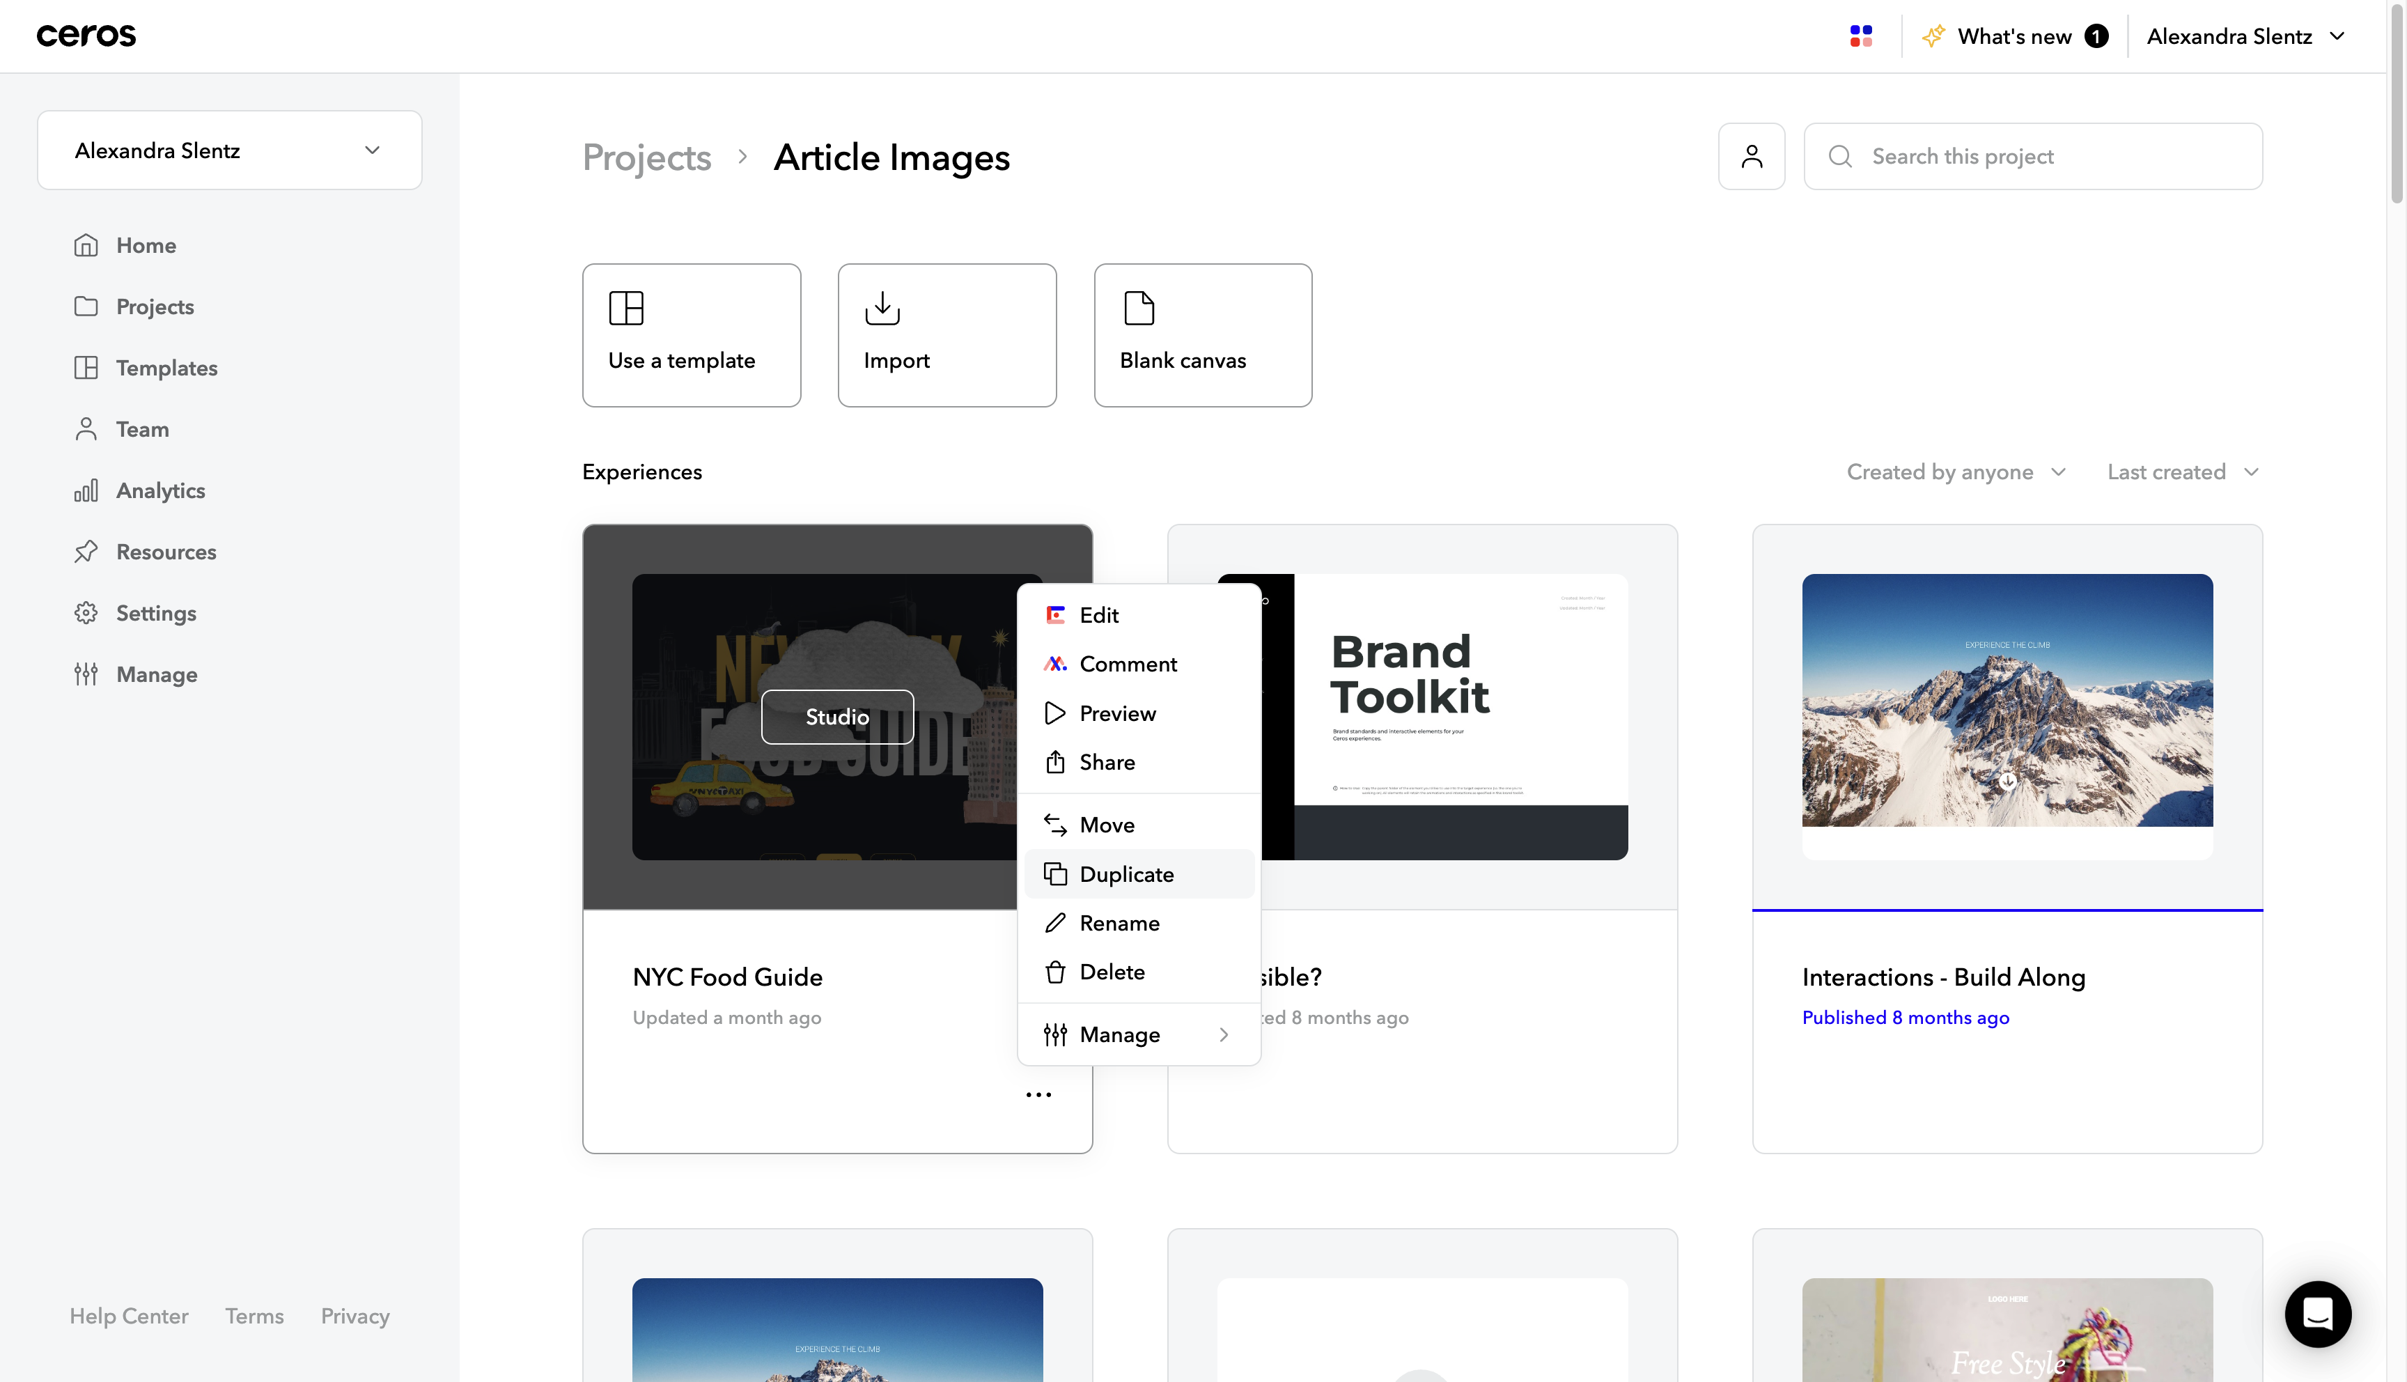Click the Projects folder icon in sidebar
The height and width of the screenshot is (1382, 2407).
tap(86, 306)
